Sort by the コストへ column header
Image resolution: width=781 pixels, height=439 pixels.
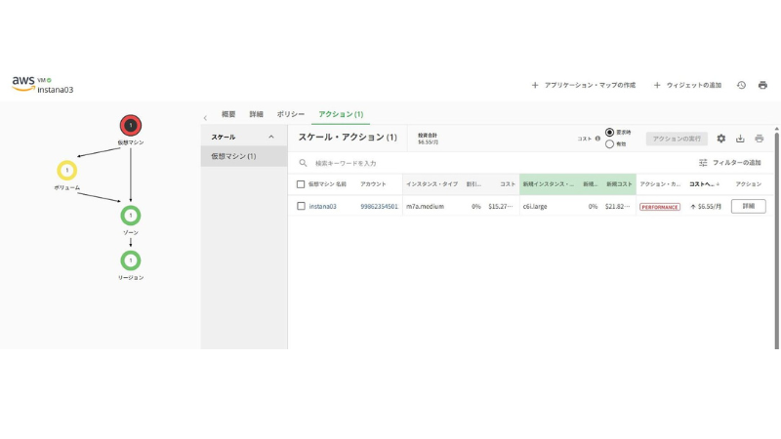click(703, 183)
